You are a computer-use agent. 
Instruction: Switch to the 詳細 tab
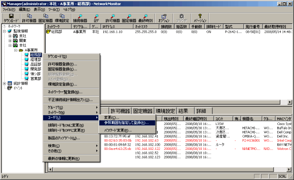coord(203,111)
